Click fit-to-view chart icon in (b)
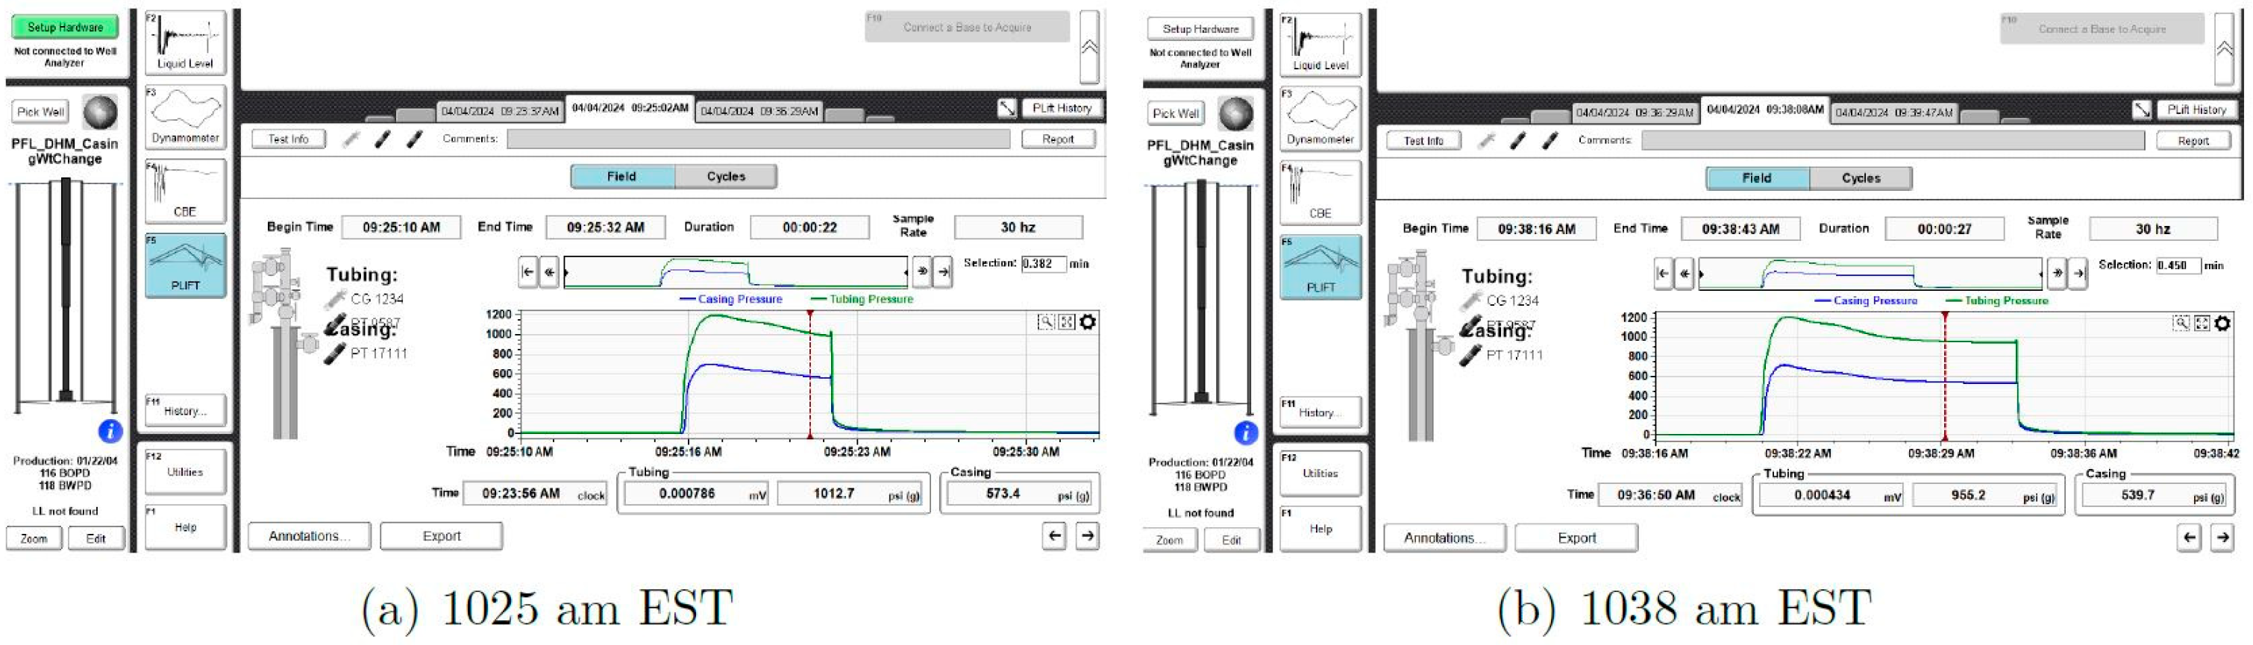Image resolution: width=2253 pixels, height=645 pixels. tap(2202, 324)
